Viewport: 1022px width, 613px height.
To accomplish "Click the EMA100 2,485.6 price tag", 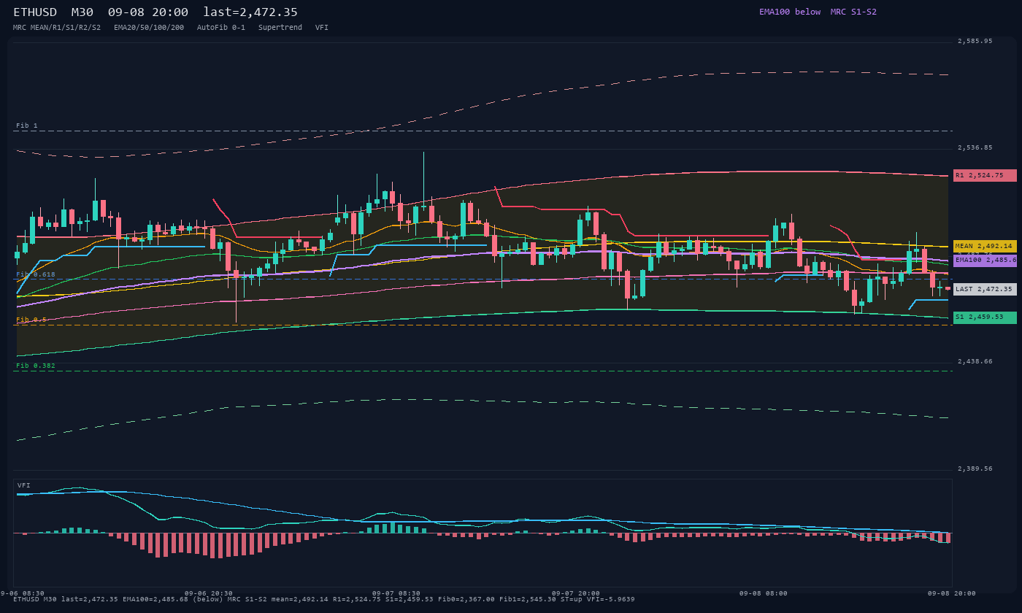I will [x=985, y=260].
